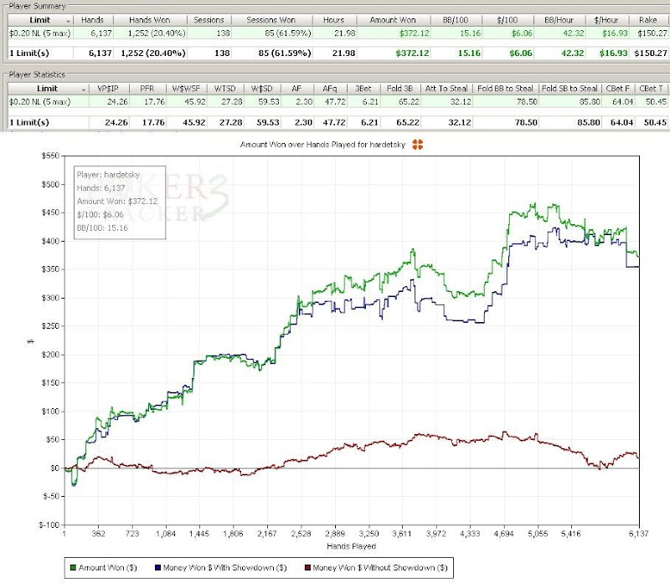Screen dimensions: 670x583
Task: Sort by the Sessions Won column header
Action: pos(271,20)
